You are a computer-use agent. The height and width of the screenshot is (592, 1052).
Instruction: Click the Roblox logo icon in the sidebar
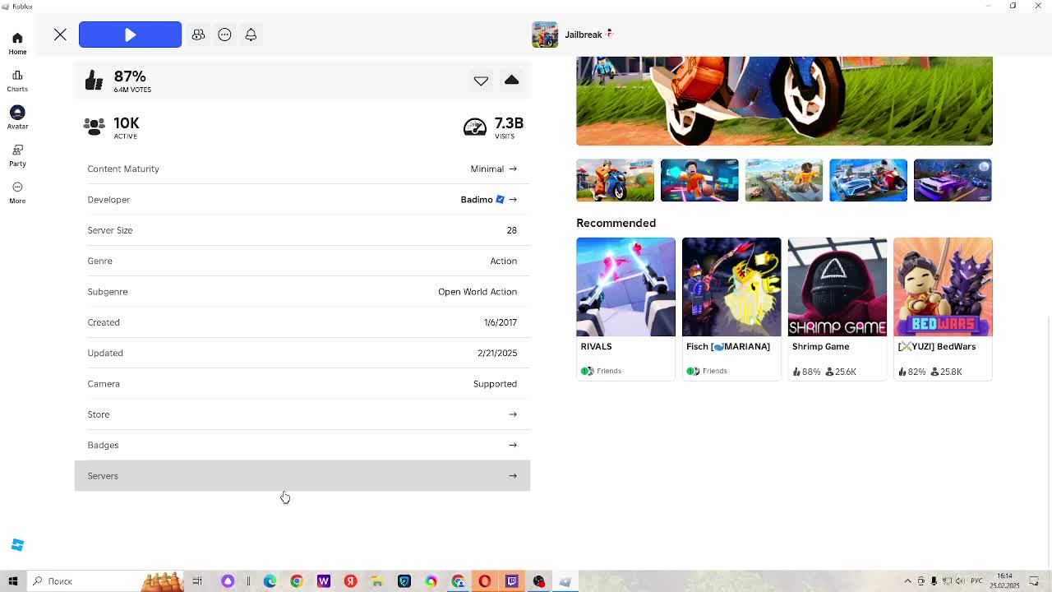[x=17, y=545]
